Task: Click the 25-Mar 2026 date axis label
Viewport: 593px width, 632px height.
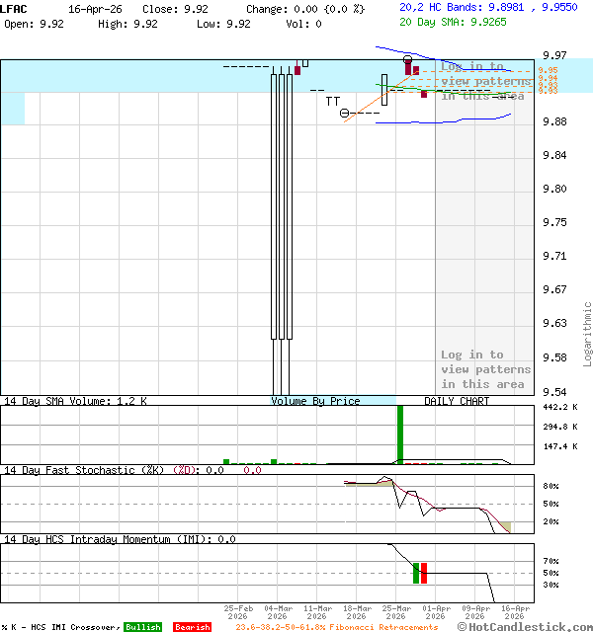Action: [x=396, y=612]
